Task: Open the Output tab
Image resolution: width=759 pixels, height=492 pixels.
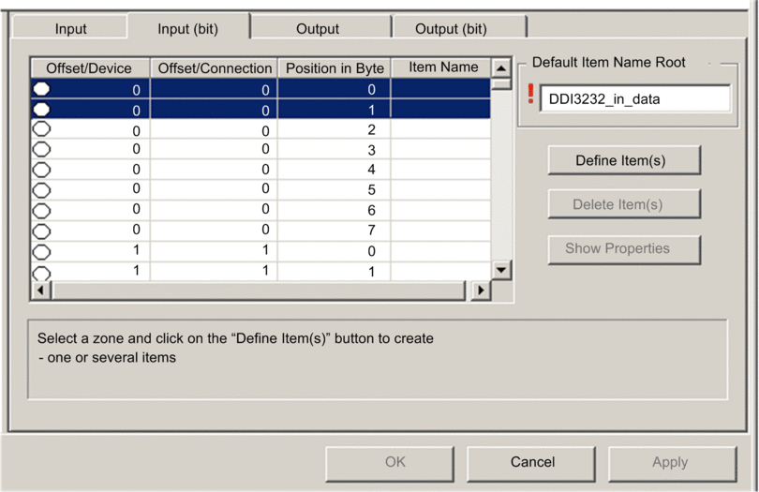Action: (318, 28)
